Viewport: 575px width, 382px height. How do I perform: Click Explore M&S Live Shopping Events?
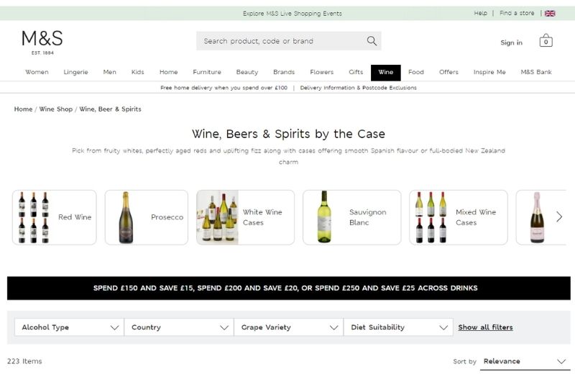[x=293, y=14]
